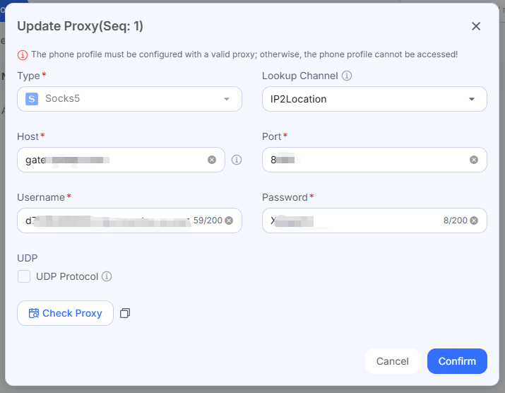
Task: Clear the Port field with its X icon
Action: (x=473, y=160)
